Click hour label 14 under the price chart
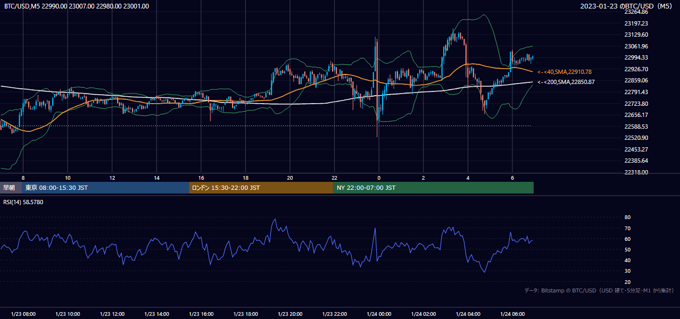This screenshot has width=680, height=319. click(157, 178)
